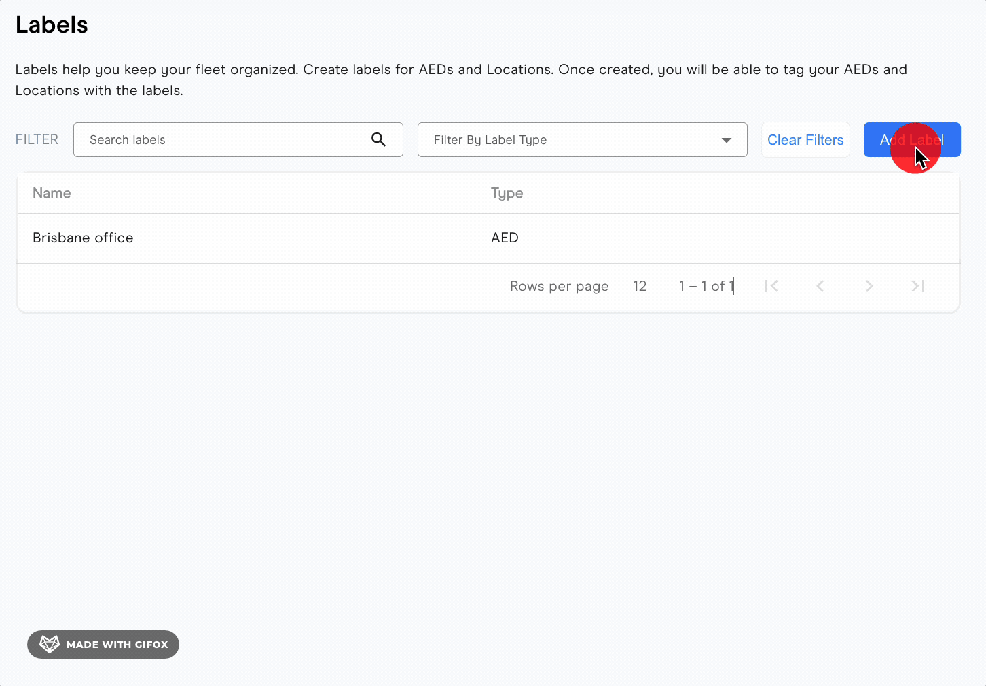Change rows per page value 12
Screen dimensions: 986x686
point(639,286)
